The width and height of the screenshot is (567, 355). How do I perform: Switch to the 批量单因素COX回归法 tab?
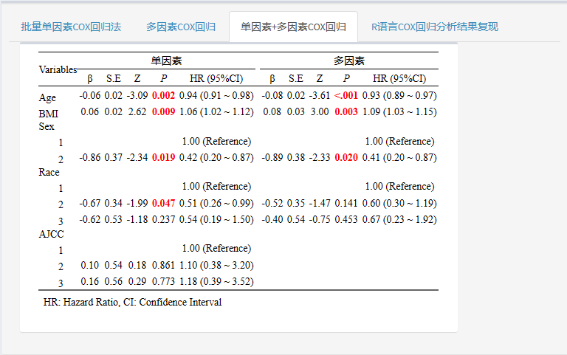(71, 27)
